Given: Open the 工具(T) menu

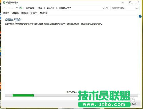Looking at the screenshot, I should [34, 13].
